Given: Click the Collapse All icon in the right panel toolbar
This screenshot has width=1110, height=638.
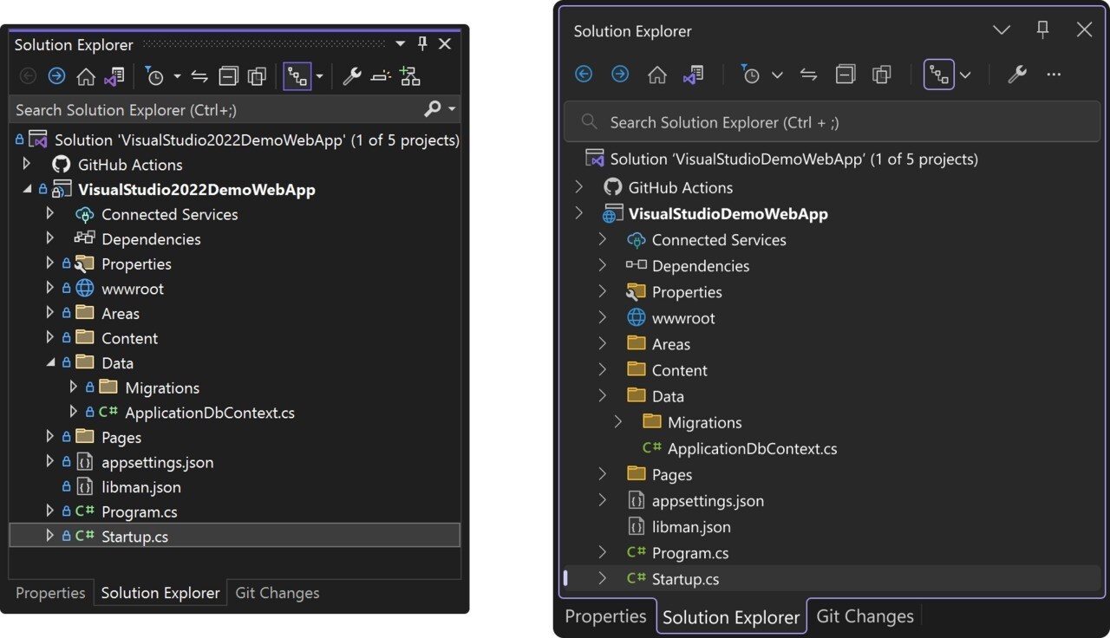Looking at the screenshot, I should pyautogui.click(x=846, y=75).
